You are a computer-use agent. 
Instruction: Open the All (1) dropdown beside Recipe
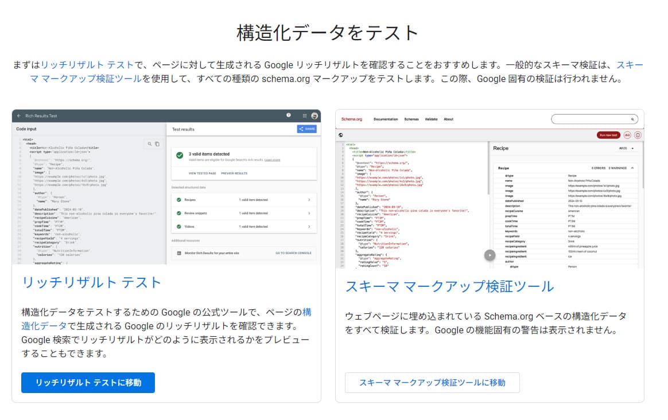626,148
